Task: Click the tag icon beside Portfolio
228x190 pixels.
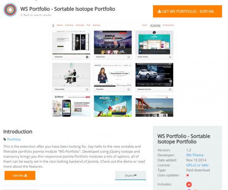Action: tap(5, 139)
